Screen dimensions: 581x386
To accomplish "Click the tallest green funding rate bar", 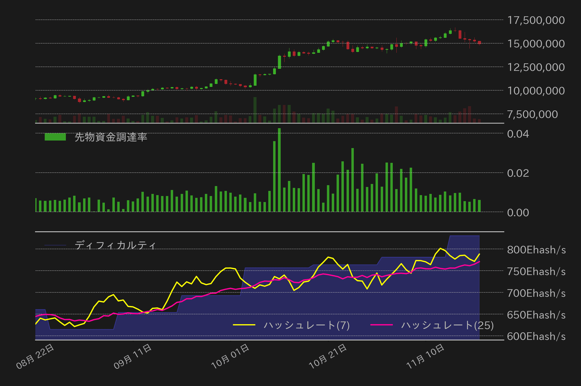I will (279, 170).
